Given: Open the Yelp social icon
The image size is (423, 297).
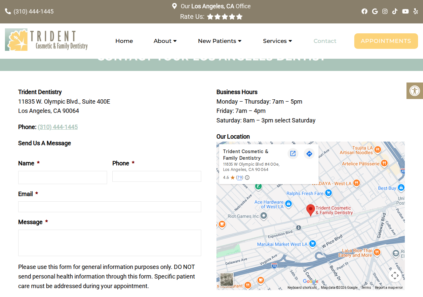Looking at the screenshot, I should click(x=416, y=11).
